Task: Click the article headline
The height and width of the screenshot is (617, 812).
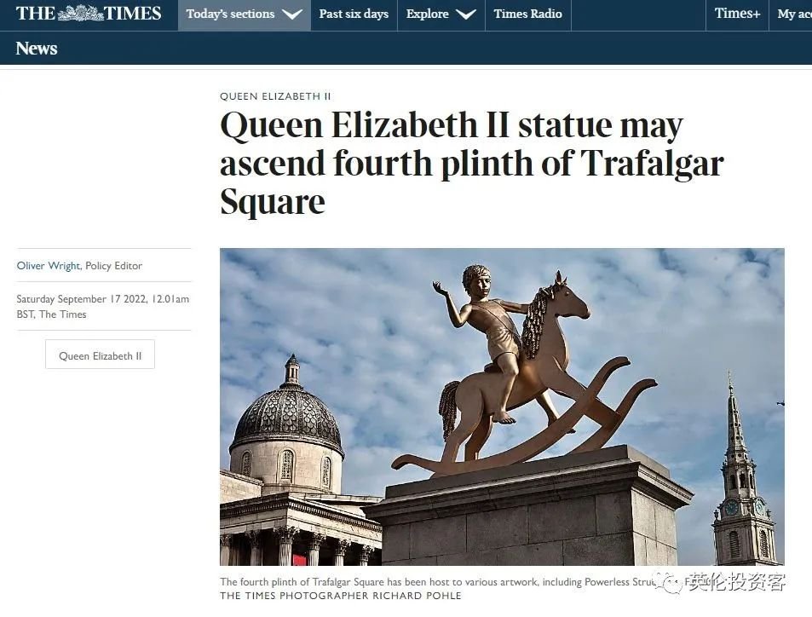Action: click(x=472, y=163)
